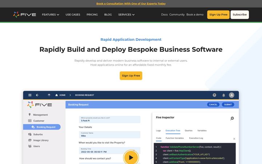Open the Blog page
The image size is (262, 164).
(x=108, y=15)
